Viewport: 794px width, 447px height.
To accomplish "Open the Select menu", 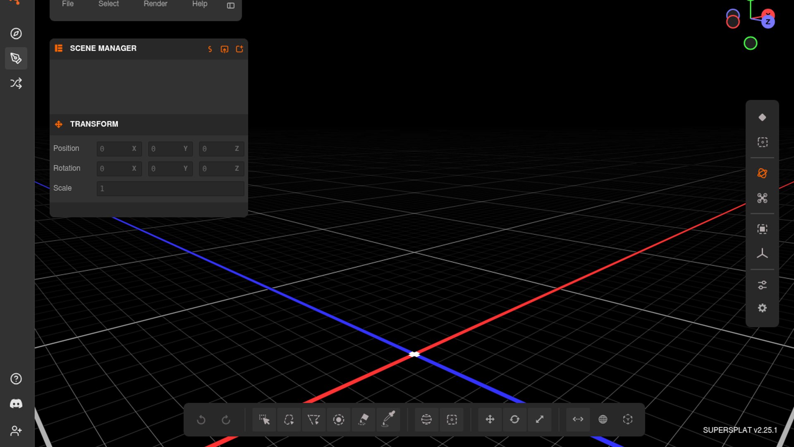I will coord(108,4).
